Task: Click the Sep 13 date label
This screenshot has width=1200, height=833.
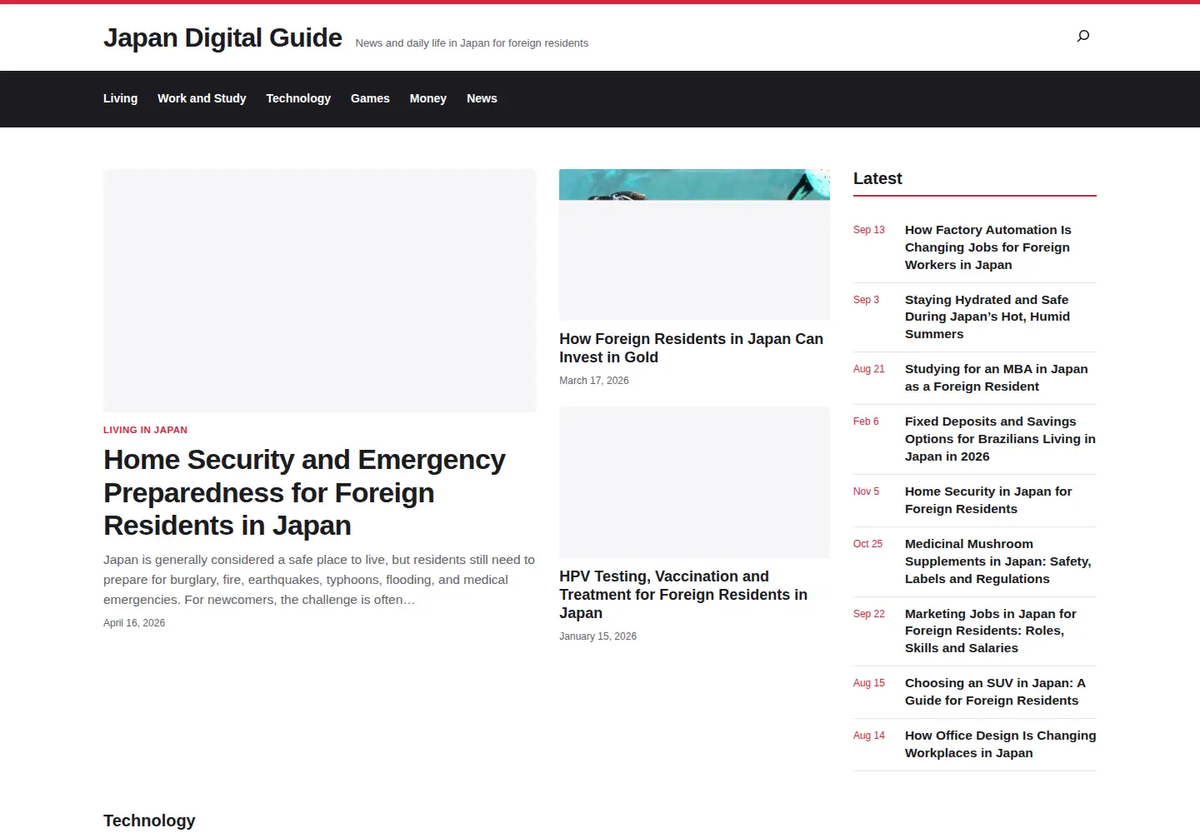Action: click(x=869, y=230)
